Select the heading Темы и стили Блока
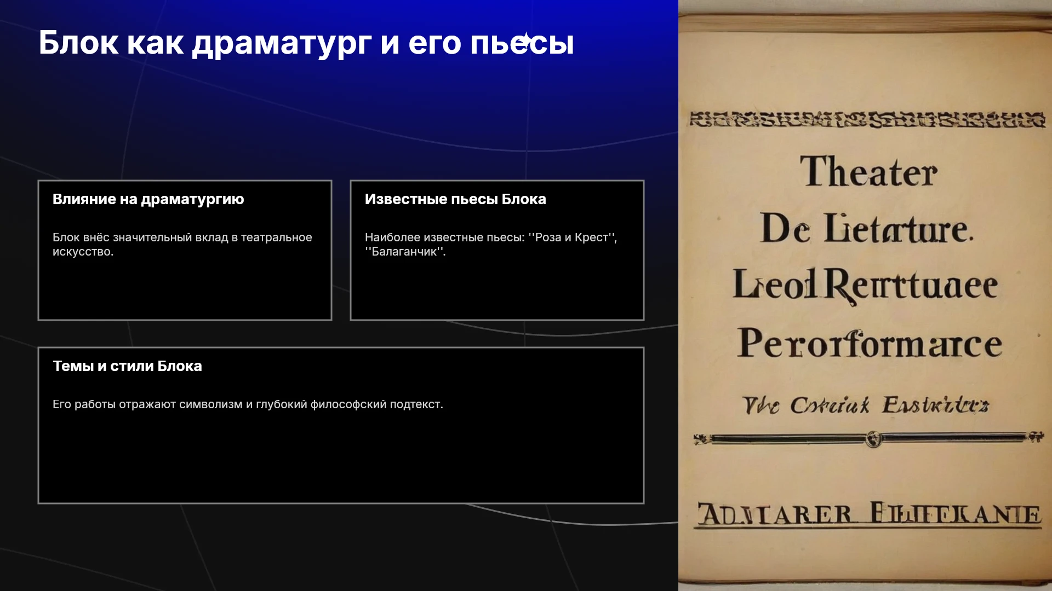Viewport: 1052px width, 591px height. pos(127,366)
